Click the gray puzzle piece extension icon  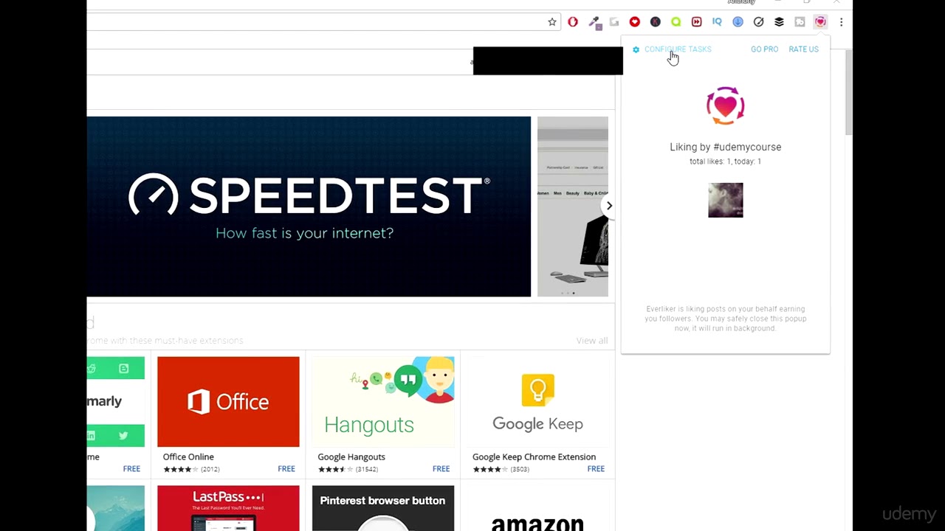pos(800,22)
